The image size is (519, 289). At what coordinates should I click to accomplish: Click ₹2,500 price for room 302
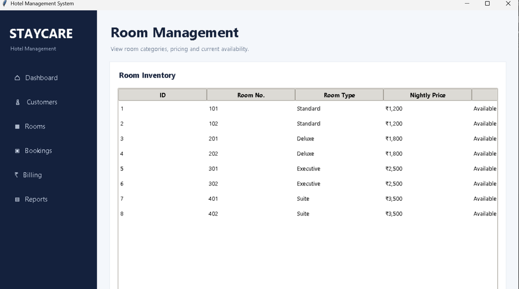394,184
